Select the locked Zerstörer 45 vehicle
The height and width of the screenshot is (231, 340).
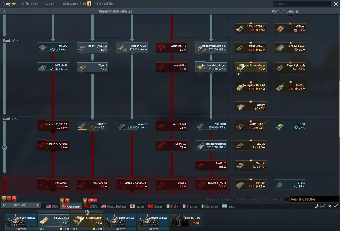pyautogui.click(x=172, y=48)
